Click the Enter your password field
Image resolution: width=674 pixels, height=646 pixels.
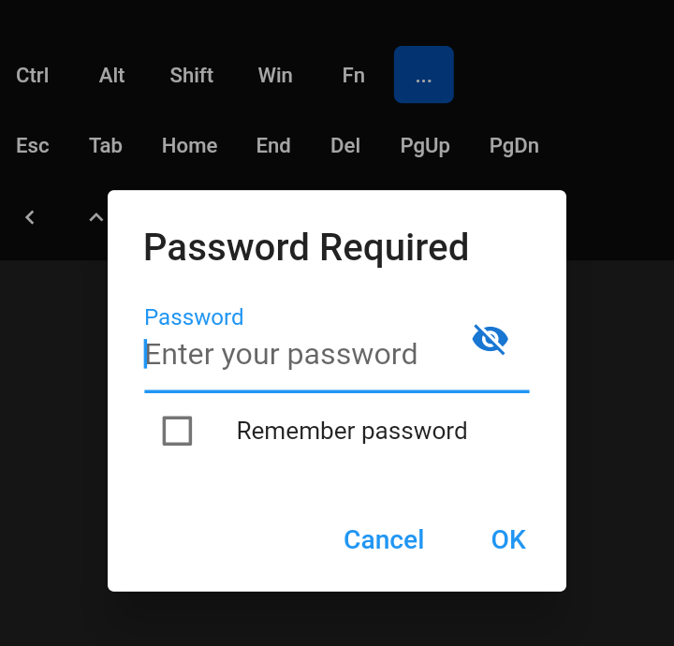coord(300,355)
